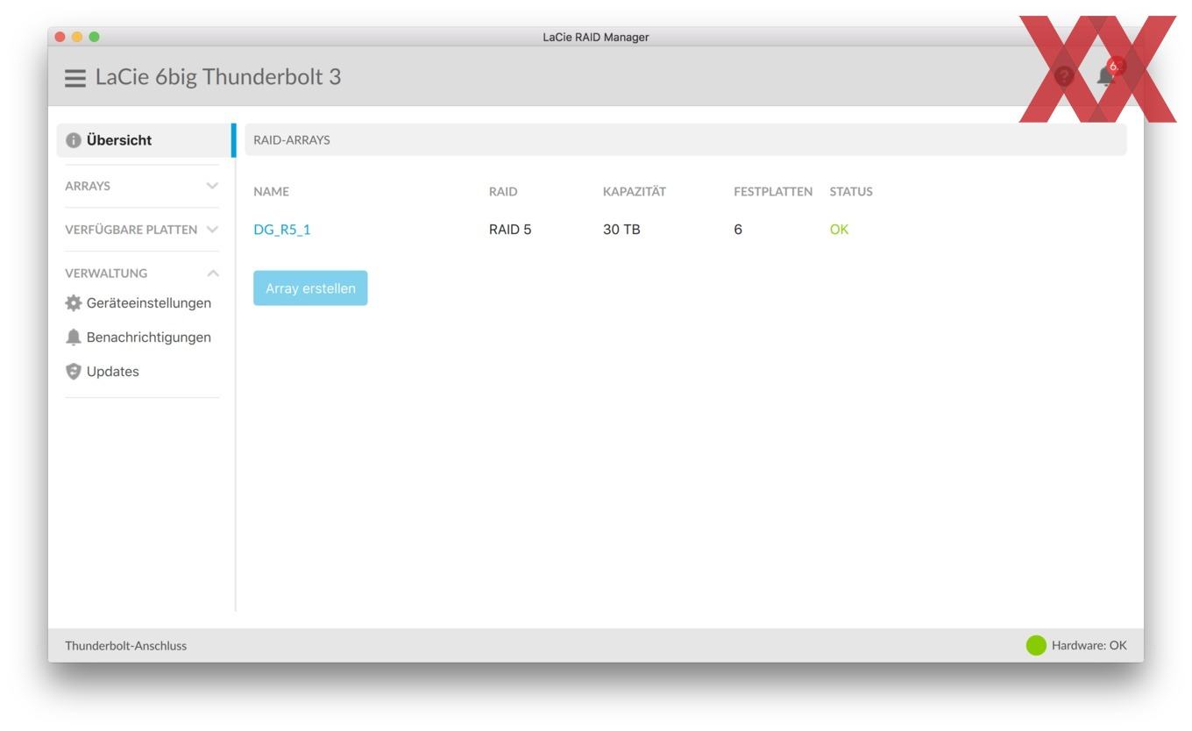Open the DG_R5_1 array link
Screen dimensions: 1192x731
tap(282, 230)
